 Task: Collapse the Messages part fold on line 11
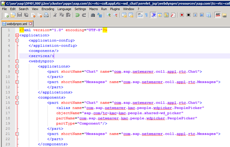(17, 82)
